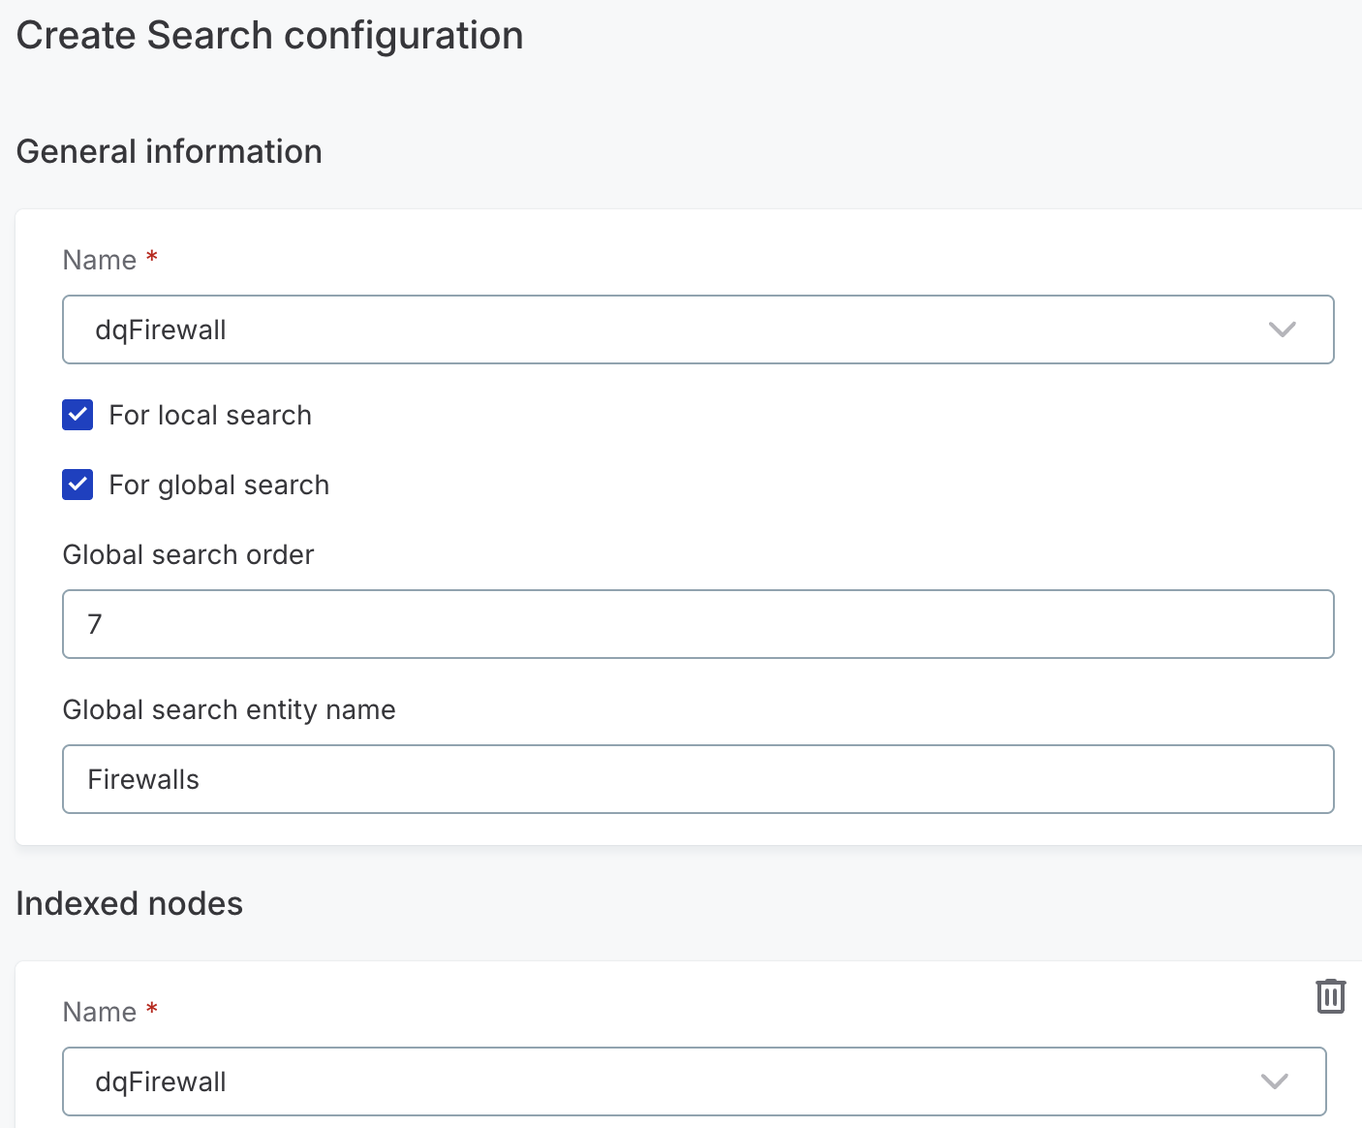
Task: Select the 'Firewalls' entity name text
Action: tap(143, 779)
